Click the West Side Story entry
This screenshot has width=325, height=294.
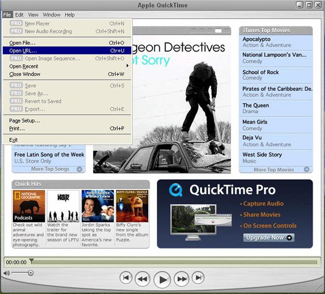coord(276,158)
